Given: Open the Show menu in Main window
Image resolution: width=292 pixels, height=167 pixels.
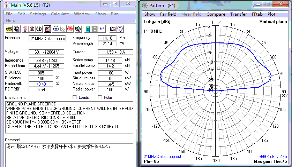Looking at the screenshot, I should pos(100,14).
